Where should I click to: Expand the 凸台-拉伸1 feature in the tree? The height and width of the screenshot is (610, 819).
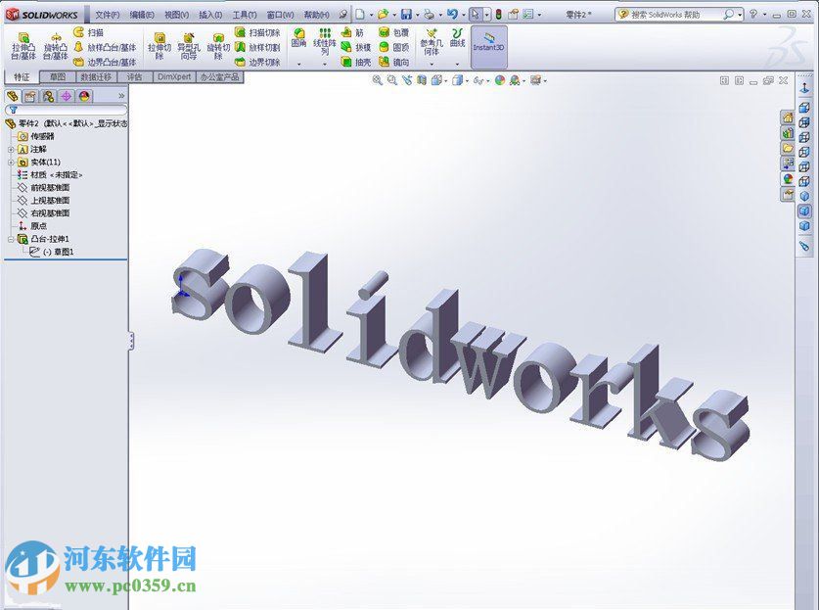click(x=10, y=239)
